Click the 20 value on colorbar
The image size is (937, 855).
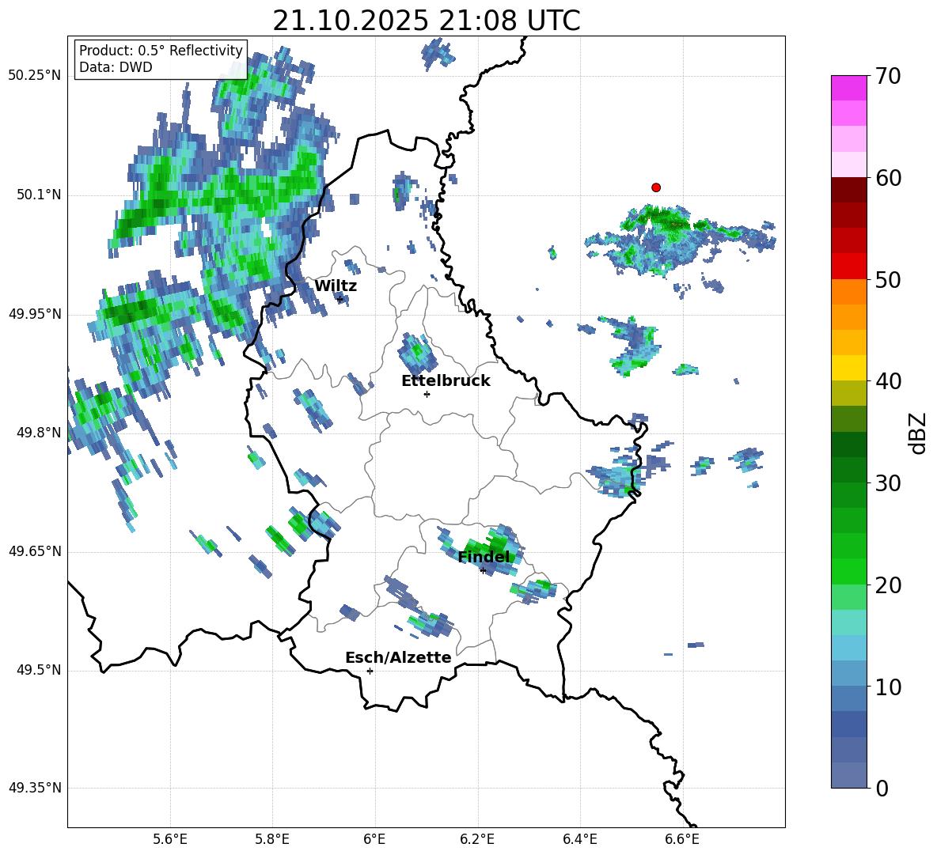888,585
